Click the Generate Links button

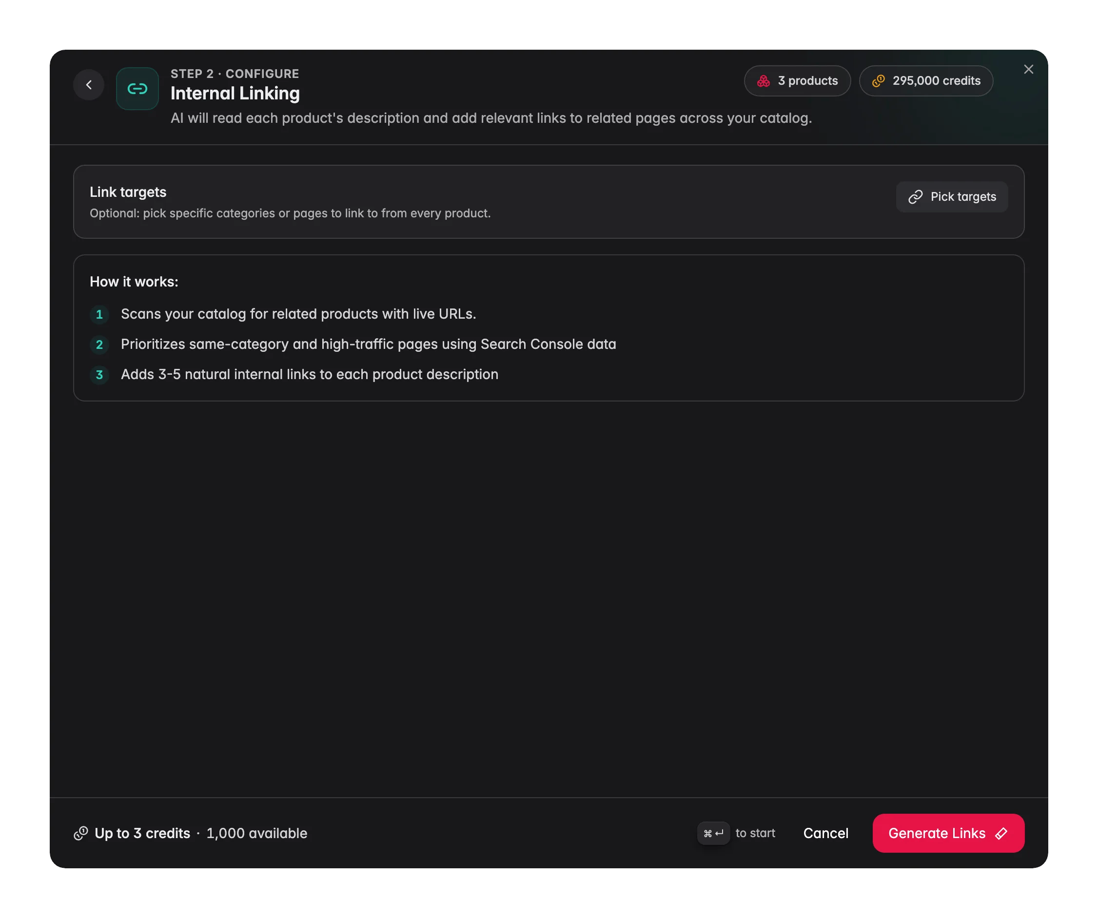click(948, 833)
